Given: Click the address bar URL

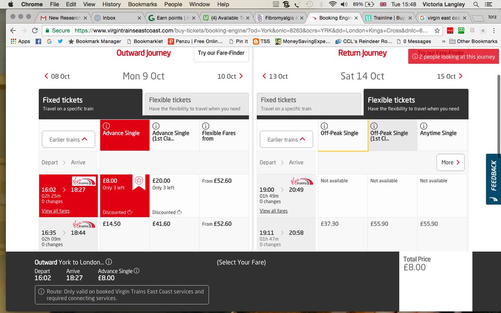Looking at the screenshot, I should pyautogui.click(x=250, y=30).
